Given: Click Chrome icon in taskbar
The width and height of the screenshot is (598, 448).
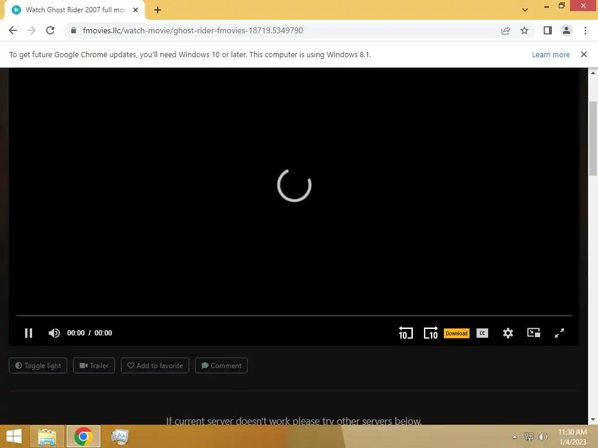Looking at the screenshot, I should 83,436.
